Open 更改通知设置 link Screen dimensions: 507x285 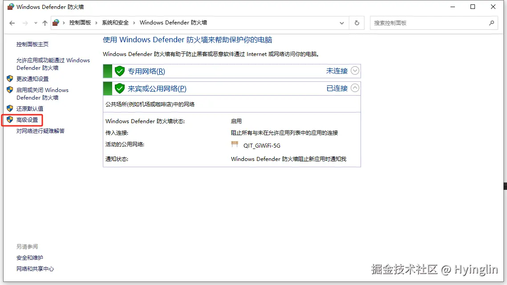point(32,79)
